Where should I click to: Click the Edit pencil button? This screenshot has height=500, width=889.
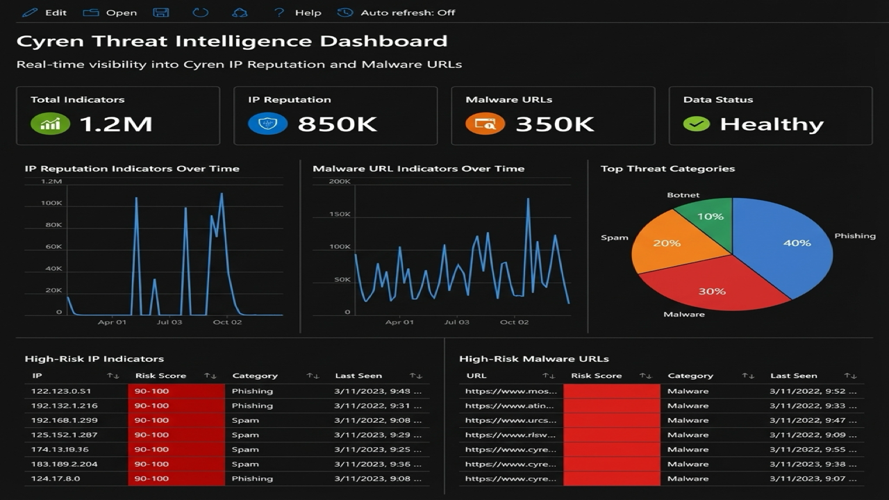(x=44, y=12)
